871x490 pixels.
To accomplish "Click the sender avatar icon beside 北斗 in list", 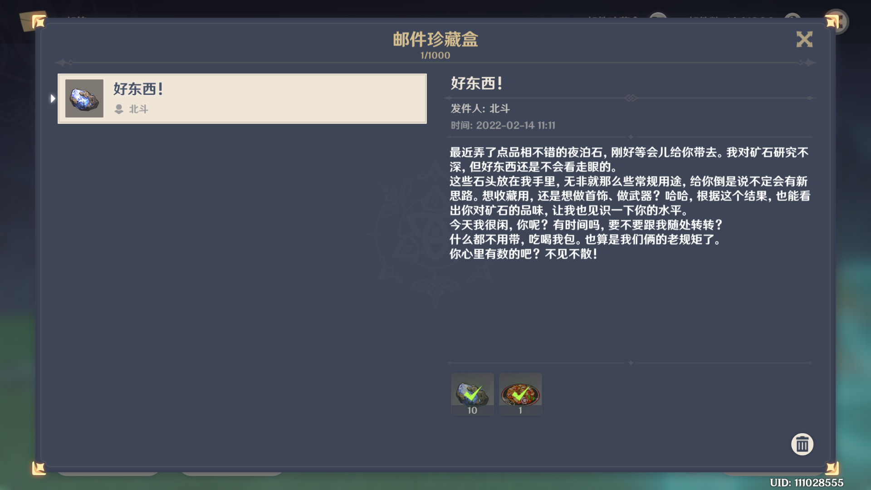I will pos(119,109).
